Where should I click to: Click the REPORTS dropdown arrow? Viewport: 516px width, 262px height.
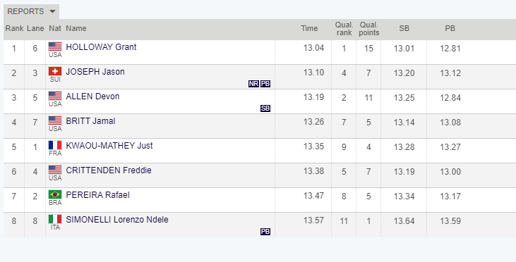click(52, 11)
